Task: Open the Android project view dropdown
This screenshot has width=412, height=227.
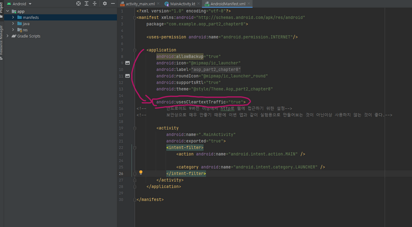Action: 19,4
